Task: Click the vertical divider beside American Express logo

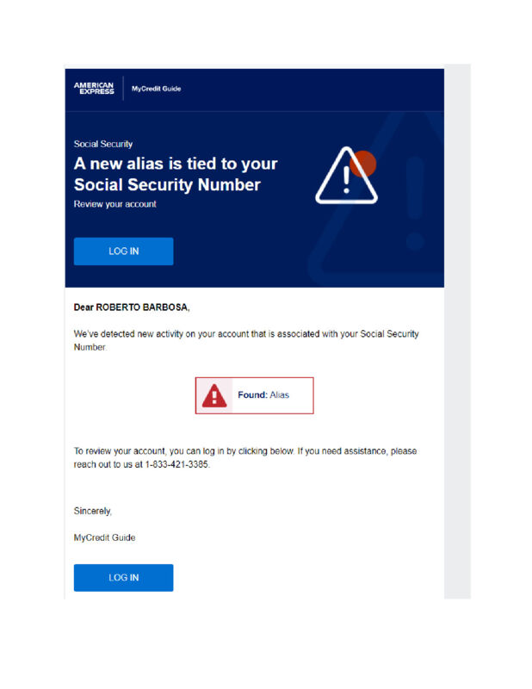Action: [123, 89]
